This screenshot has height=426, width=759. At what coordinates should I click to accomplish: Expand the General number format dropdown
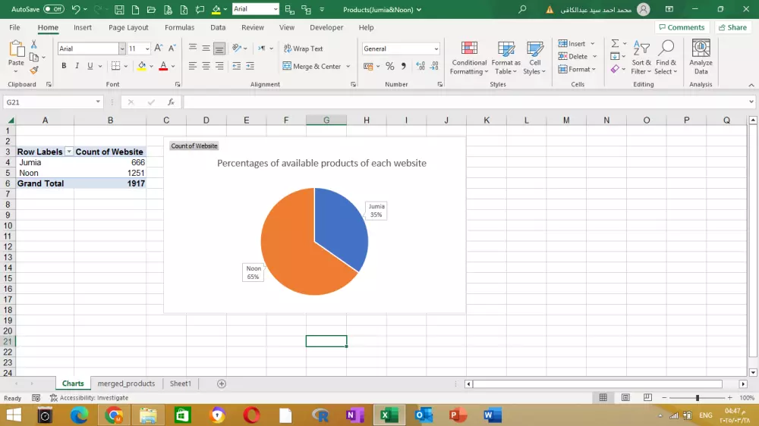pos(436,49)
